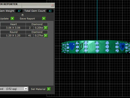Click the 'Diamond' label in the Round row

[x=37, y=32]
